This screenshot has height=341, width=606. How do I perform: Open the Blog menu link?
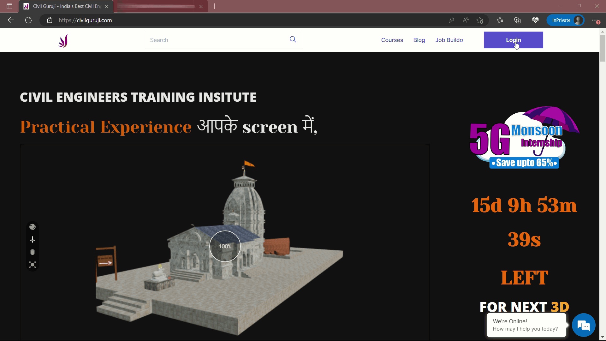click(419, 40)
